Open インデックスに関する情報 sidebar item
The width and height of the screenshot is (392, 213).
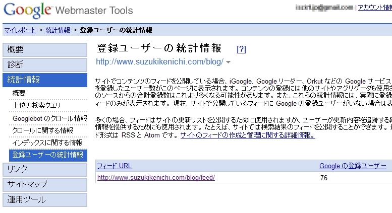pos(47,143)
